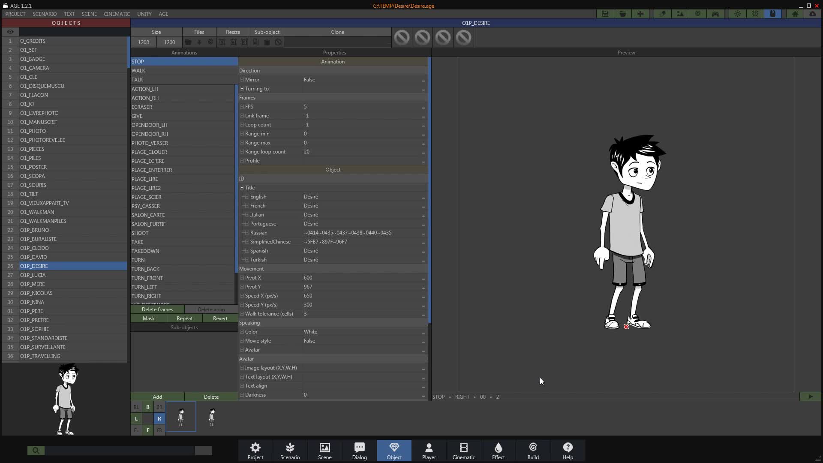823x463 pixels.
Task: Open the ellipsis editor for Range loop count
Action: click(x=423, y=152)
